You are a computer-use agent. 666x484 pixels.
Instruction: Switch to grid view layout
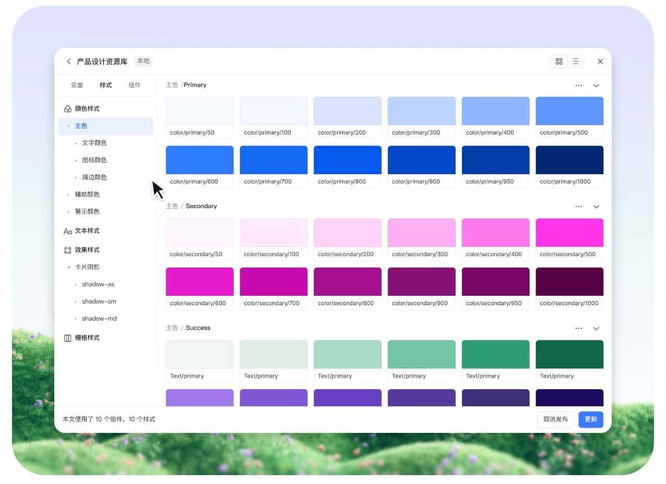click(559, 62)
